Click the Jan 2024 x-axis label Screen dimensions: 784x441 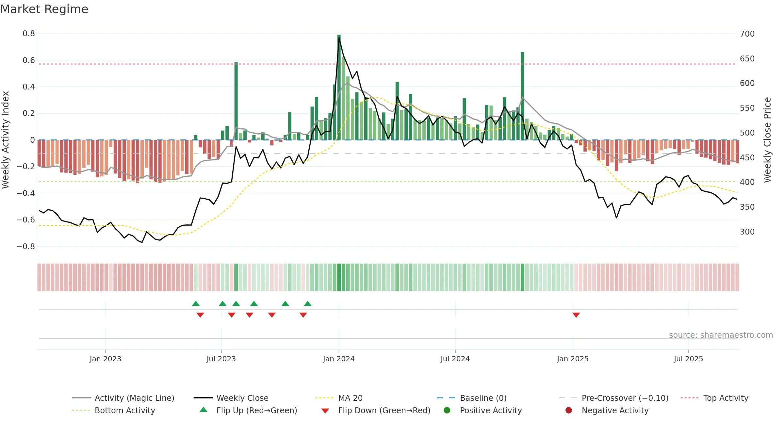coord(339,359)
